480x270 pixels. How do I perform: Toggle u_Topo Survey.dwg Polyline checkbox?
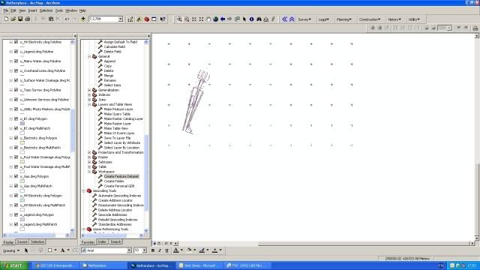tap(16, 90)
